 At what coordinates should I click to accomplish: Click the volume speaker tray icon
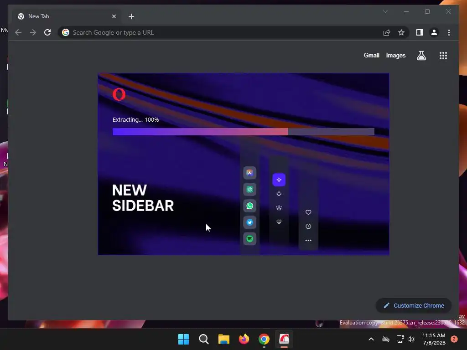pos(411,339)
